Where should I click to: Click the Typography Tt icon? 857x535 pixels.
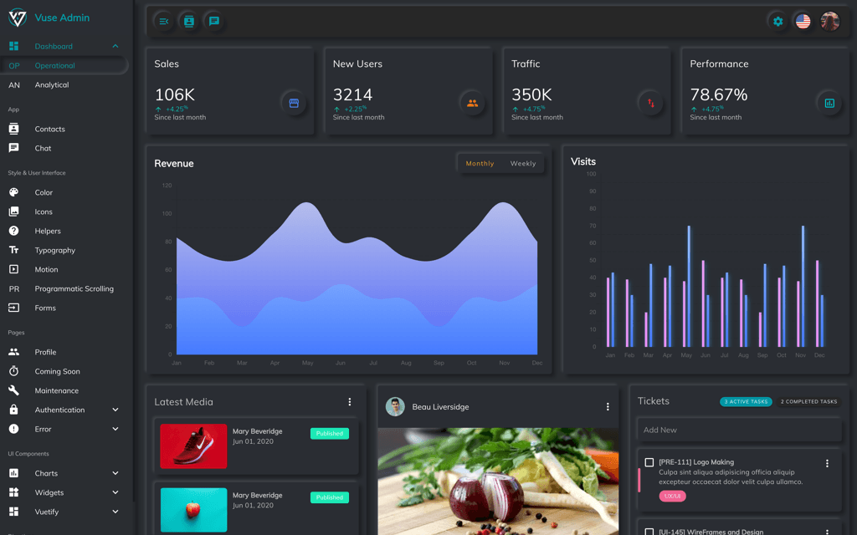(x=13, y=250)
